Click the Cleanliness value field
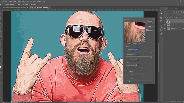The height and width of the screenshot is (103, 184). coord(137,55)
